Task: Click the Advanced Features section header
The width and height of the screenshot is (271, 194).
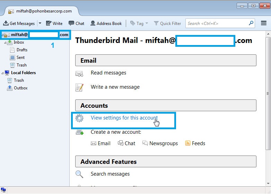Action: click(166, 161)
